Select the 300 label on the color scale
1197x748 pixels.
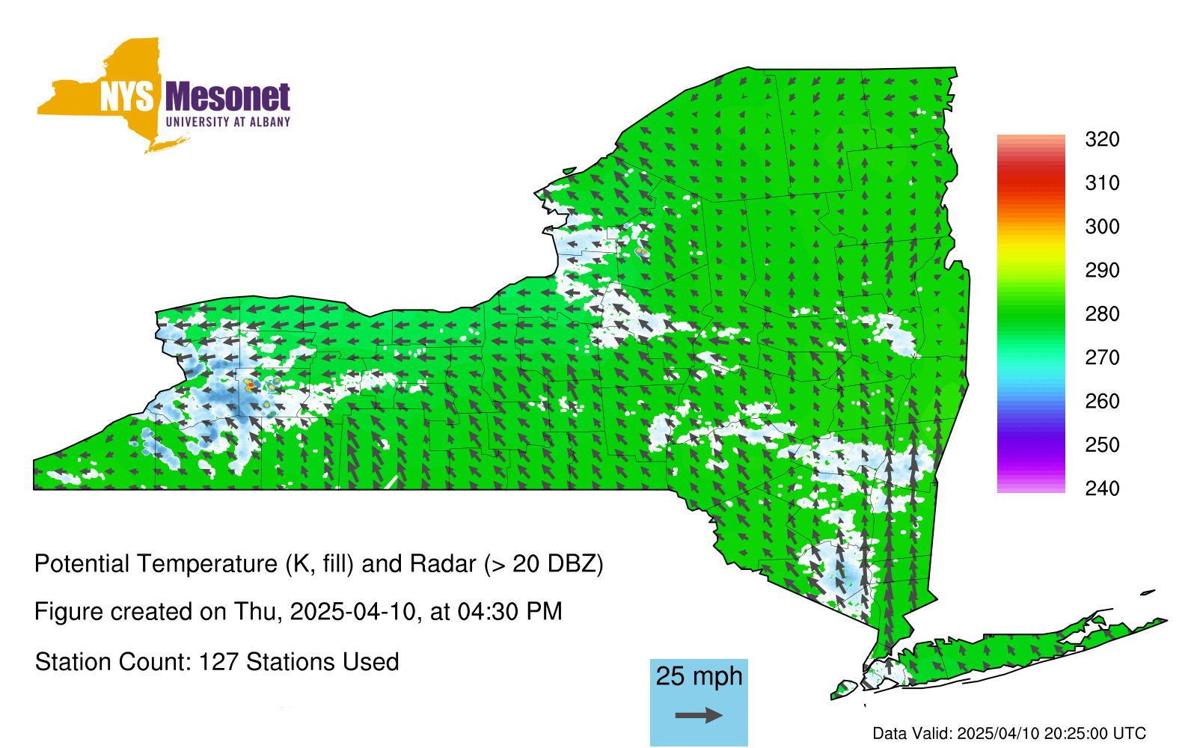click(x=1102, y=227)
